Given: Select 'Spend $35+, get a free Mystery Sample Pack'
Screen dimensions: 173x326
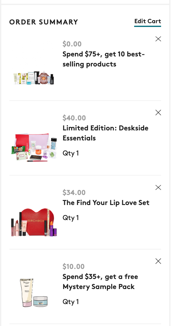Looking at the screenshot, I should (100, 282).
